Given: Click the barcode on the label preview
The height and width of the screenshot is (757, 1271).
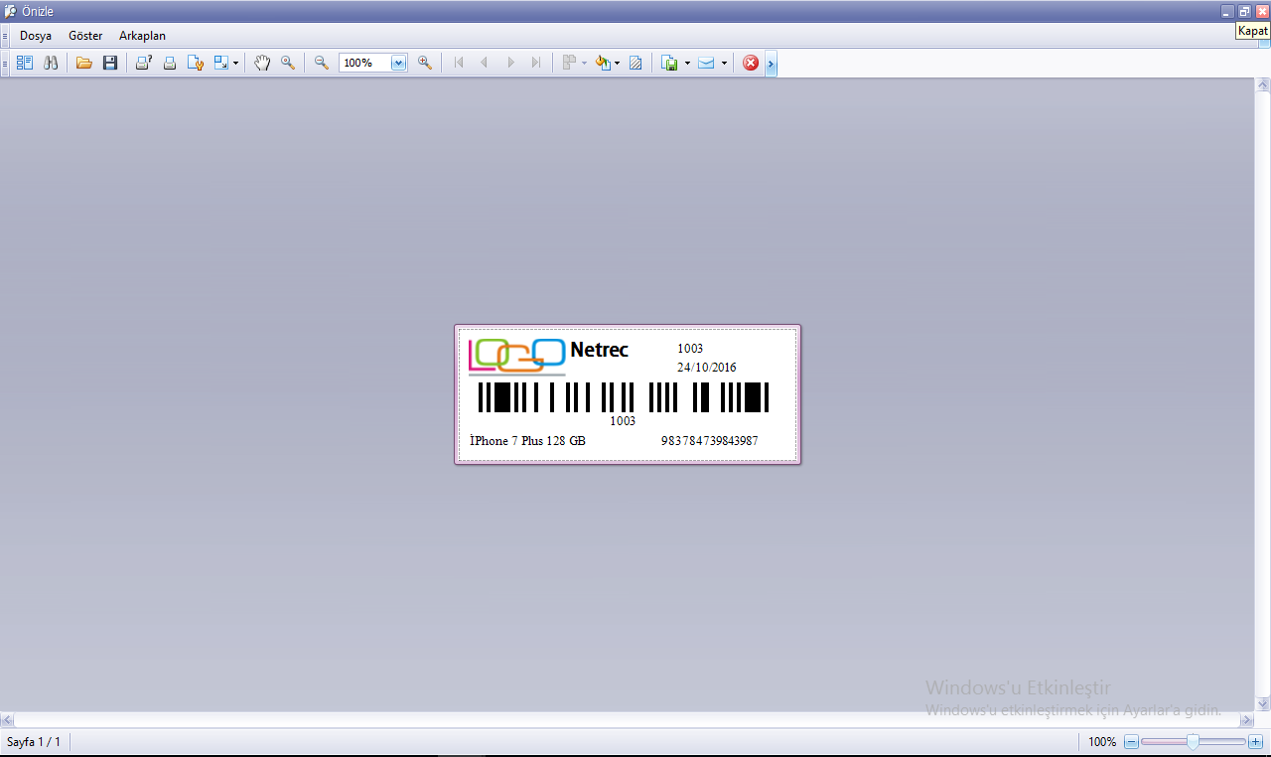Looking at the screenshot, I should [624, 397].
